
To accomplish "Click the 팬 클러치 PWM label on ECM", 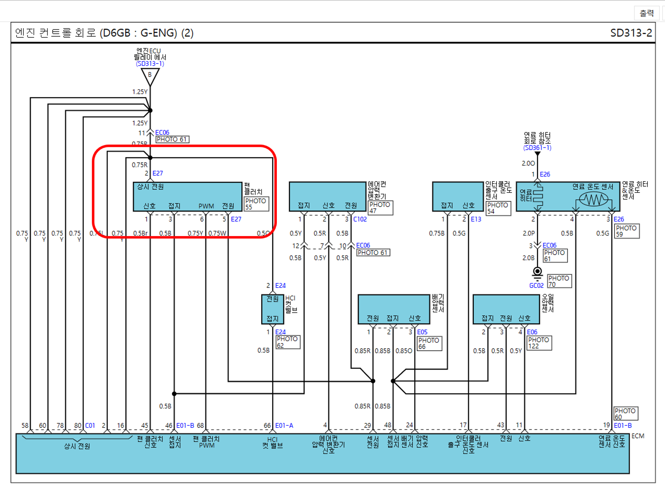I will (206, 442).
